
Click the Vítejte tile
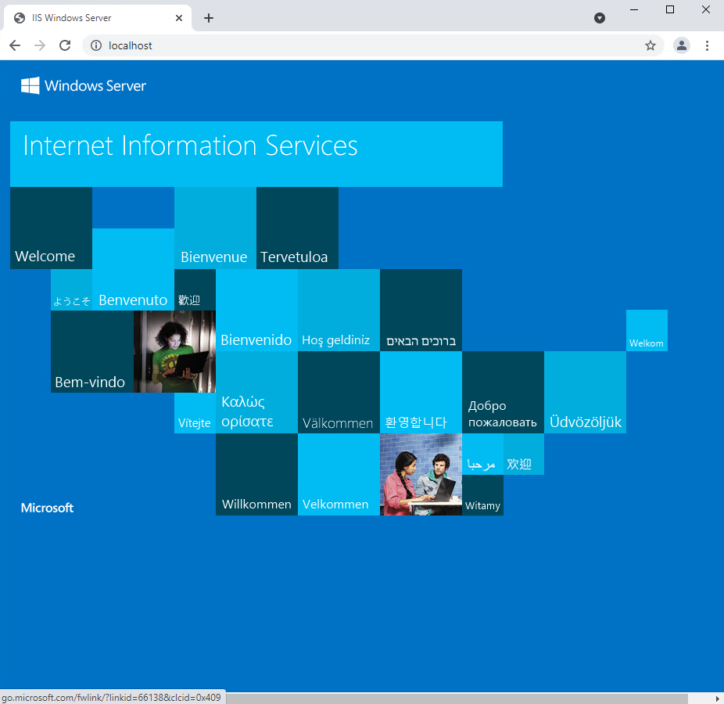(x=195, y=413)
